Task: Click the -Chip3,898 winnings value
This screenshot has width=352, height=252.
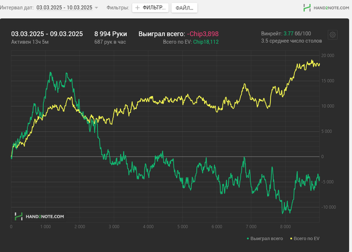Action: point(203,34)
